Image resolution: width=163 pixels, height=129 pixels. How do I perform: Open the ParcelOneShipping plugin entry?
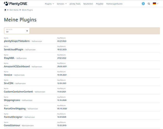point(15,109)
